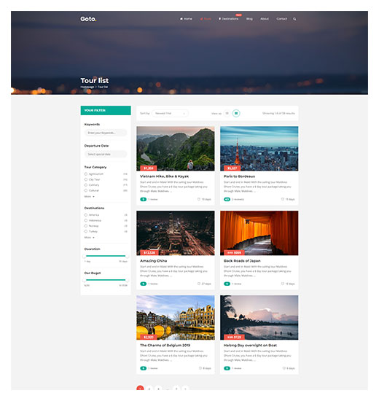Click the Duration range slider track

pyautogui.click(x=106, y=256)
